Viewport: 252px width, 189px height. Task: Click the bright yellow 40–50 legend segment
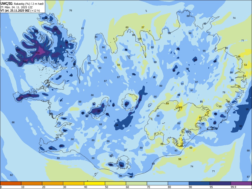point(94,183)
